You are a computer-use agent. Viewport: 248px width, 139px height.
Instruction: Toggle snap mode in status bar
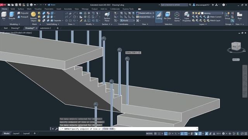(159, 134)
